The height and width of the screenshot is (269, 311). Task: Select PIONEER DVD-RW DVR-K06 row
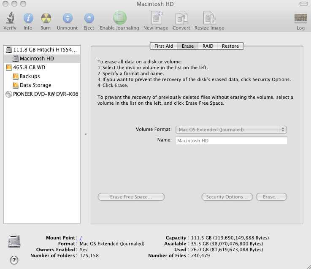tap(42, 94)
